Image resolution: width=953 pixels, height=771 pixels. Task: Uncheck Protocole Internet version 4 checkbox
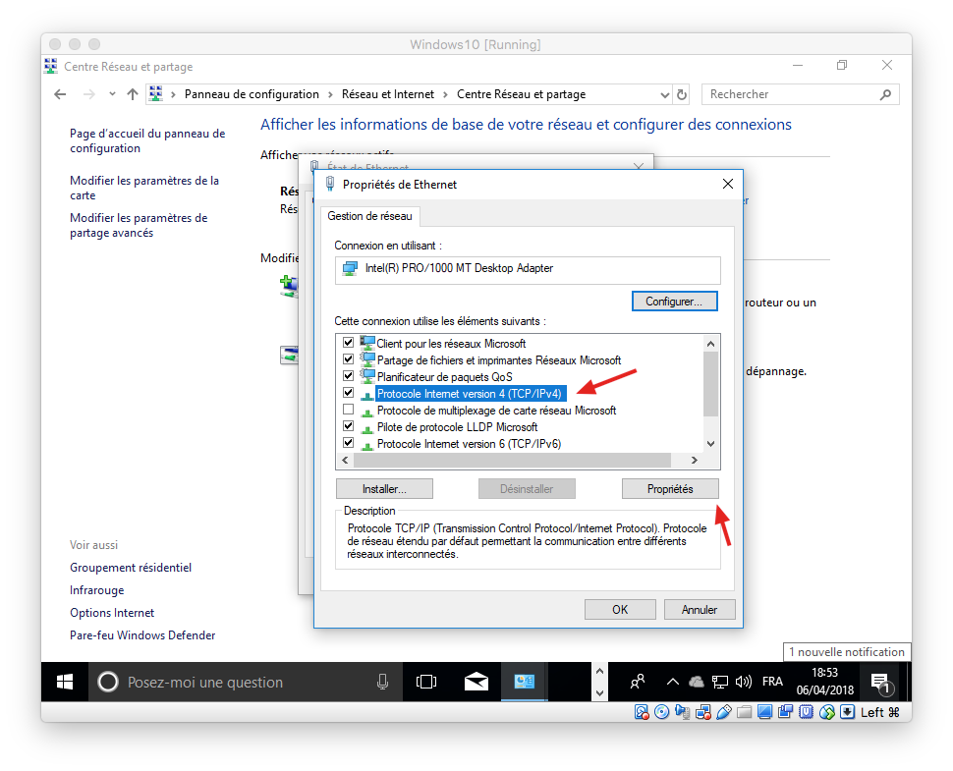click(348, 393)
